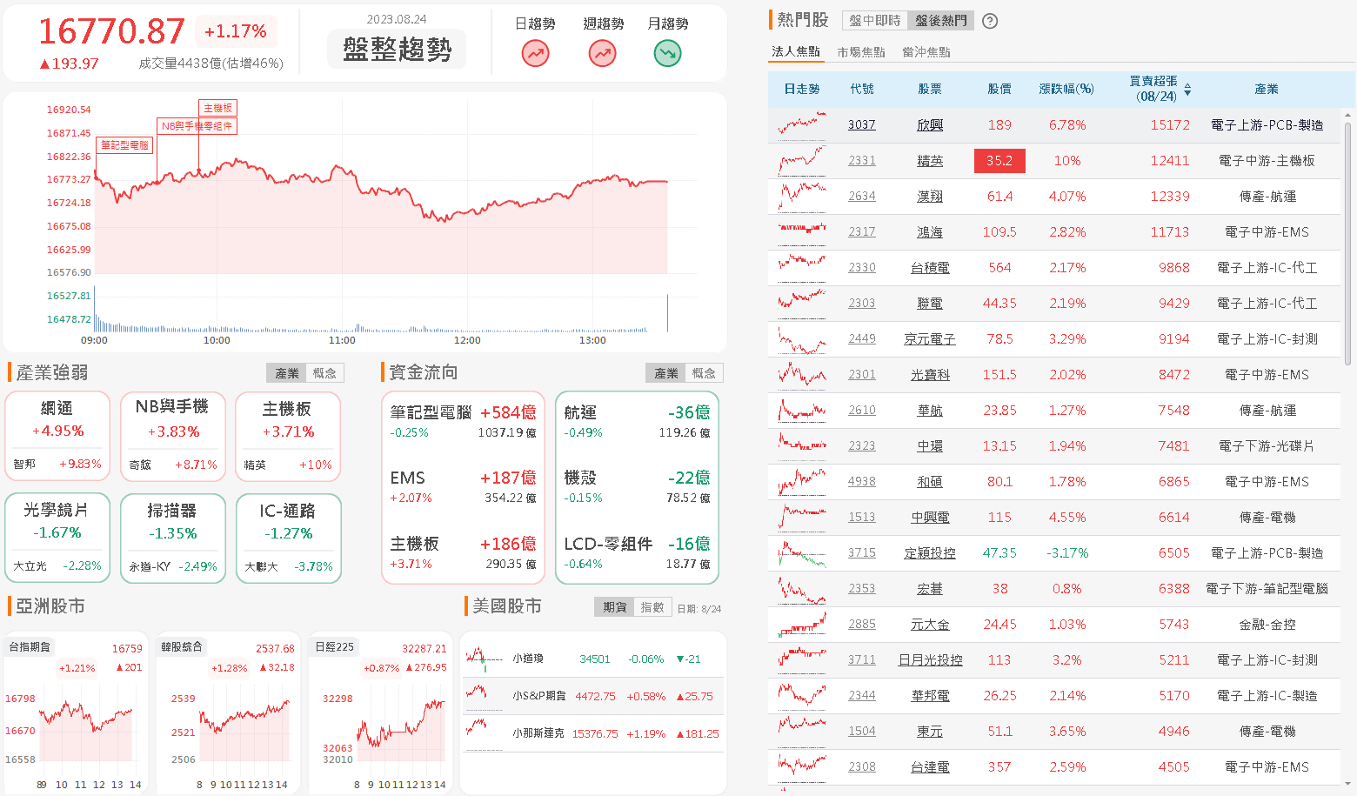The height and width of the screenshot is (796, 1357).
Task: Open stock link 聯電
Action: [930, 304]
